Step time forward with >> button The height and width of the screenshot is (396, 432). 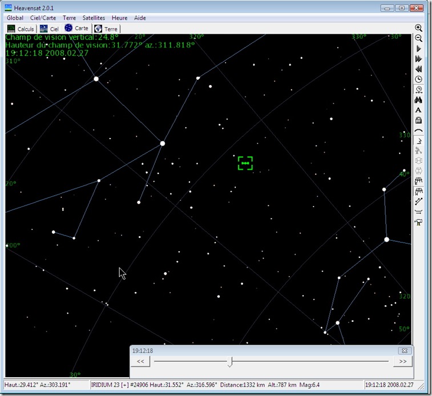(x=403, y=361)
